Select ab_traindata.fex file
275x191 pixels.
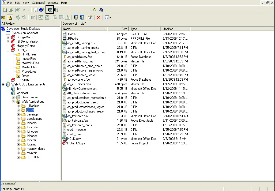coord(77,121)
